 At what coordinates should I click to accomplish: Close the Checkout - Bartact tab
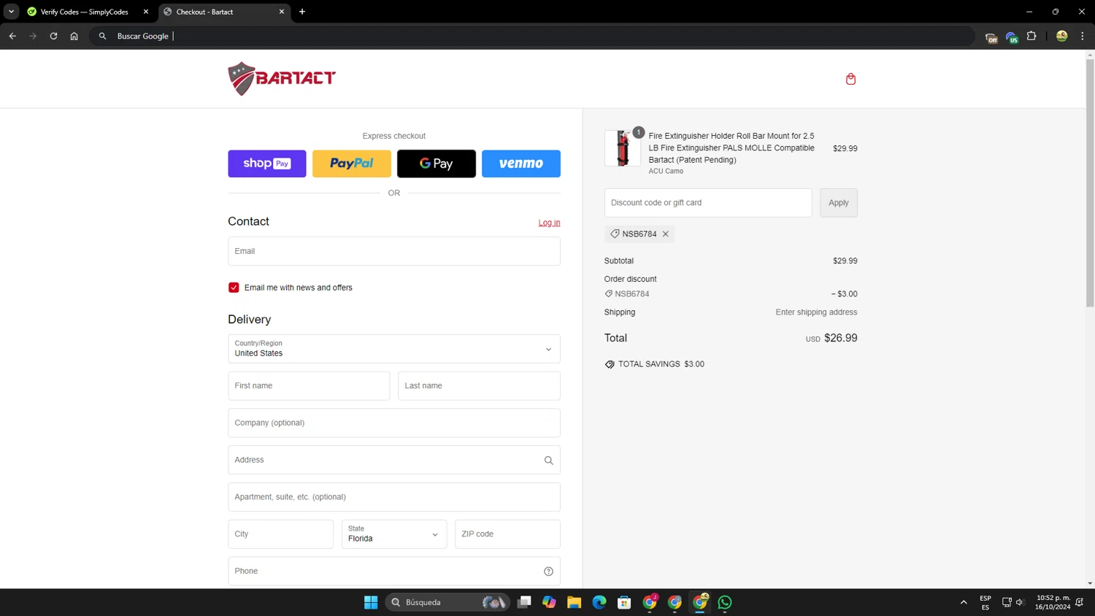pyautogui.click(x=282, y=12)
